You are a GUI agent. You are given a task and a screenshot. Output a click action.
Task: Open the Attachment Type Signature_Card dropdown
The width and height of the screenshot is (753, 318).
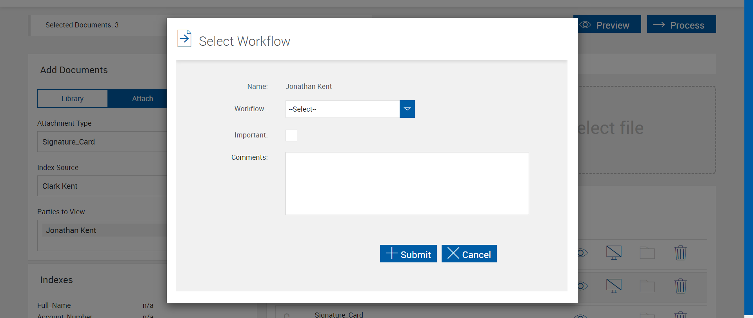click(102, 142)
